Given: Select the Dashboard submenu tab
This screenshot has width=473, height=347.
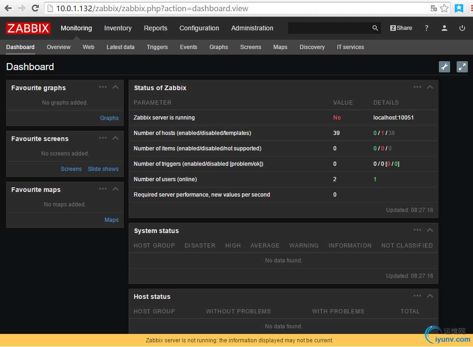Looking at the screenshot, I should pyautogui.click(x=20, y=47).
